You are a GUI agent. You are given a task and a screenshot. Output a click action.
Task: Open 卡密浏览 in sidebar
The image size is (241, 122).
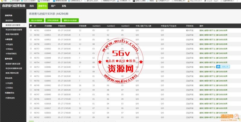point(9,44)
